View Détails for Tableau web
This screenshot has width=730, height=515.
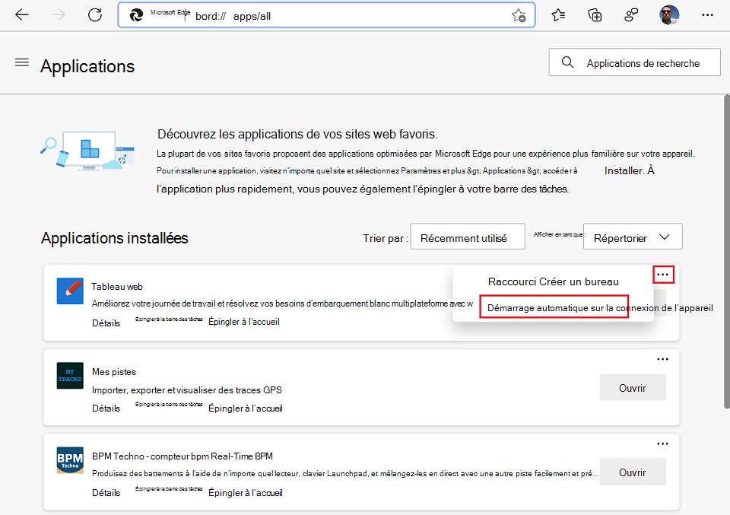coord(106,322)
